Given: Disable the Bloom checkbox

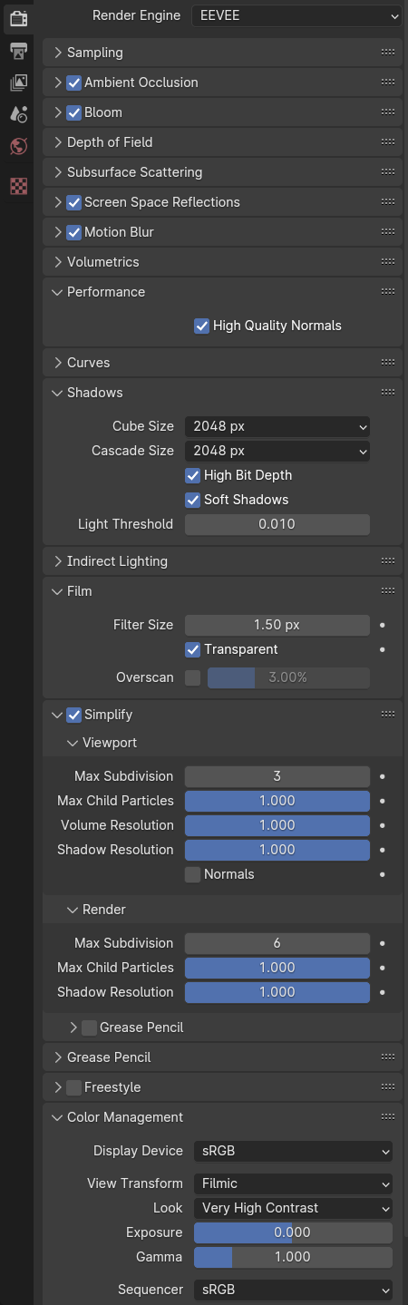Looking at the screenshot, I should pyautogui.click(x=74, y=112).
